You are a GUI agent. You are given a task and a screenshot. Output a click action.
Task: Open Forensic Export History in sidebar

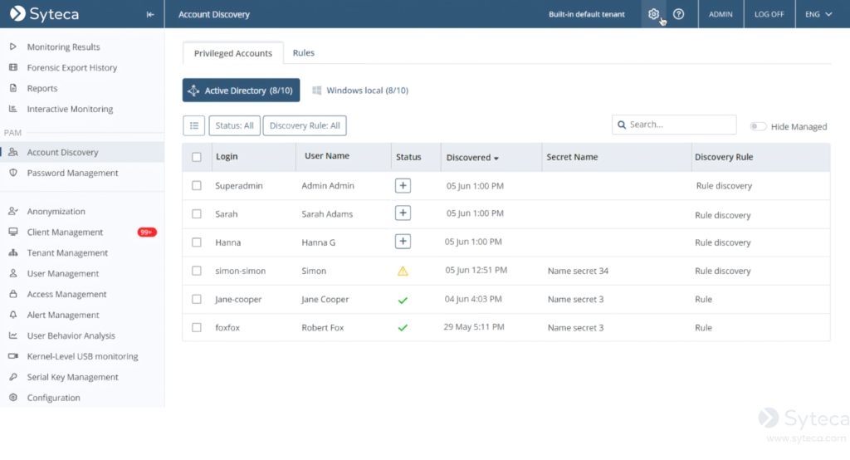72,67
